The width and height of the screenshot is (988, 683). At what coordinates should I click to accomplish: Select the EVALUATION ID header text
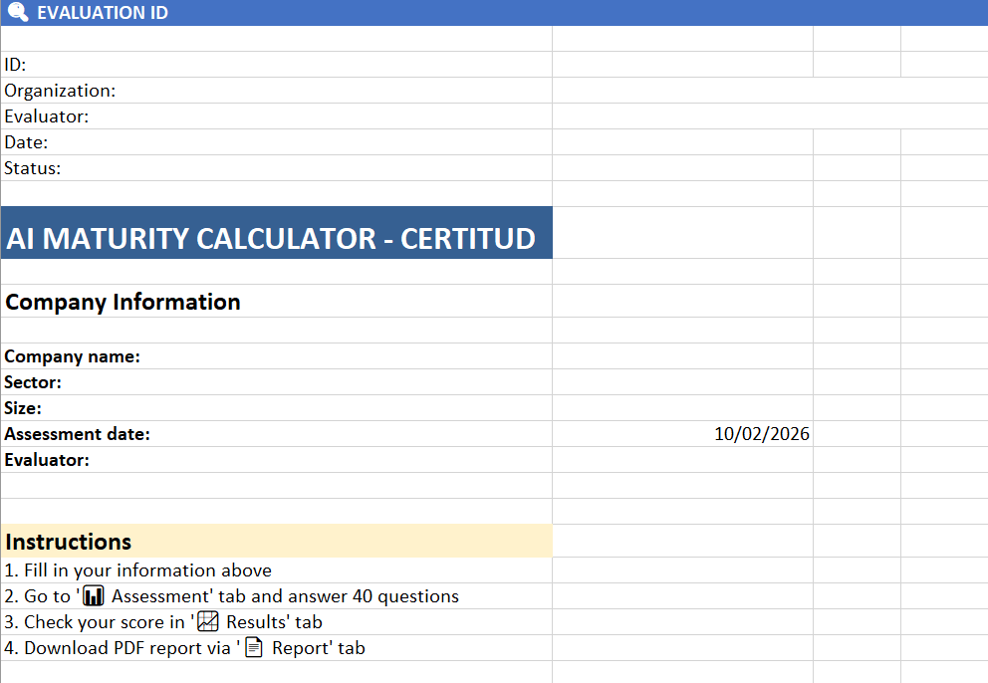point(103,13)
